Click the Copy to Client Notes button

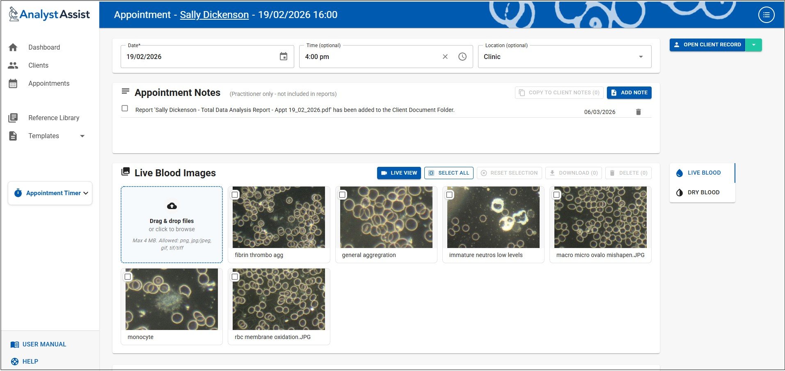[x=559, y=93]
